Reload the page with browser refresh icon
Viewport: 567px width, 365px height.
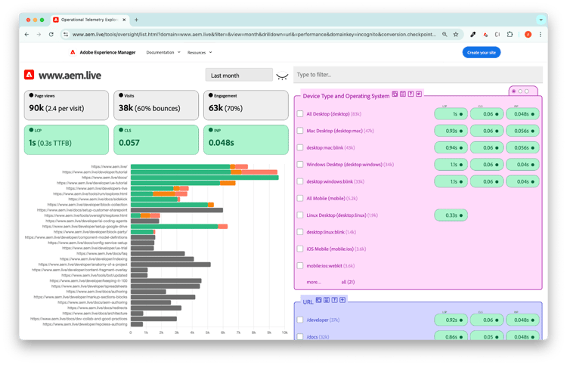tap(51, 34)
